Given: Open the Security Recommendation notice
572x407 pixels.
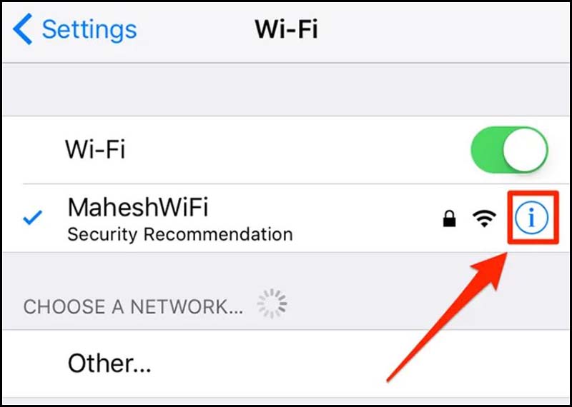Looking at the screenshot, I should pyautogui.click(x=180, y=235).
